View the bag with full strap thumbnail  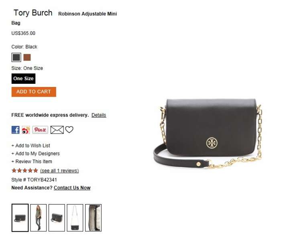coord(75,218)
